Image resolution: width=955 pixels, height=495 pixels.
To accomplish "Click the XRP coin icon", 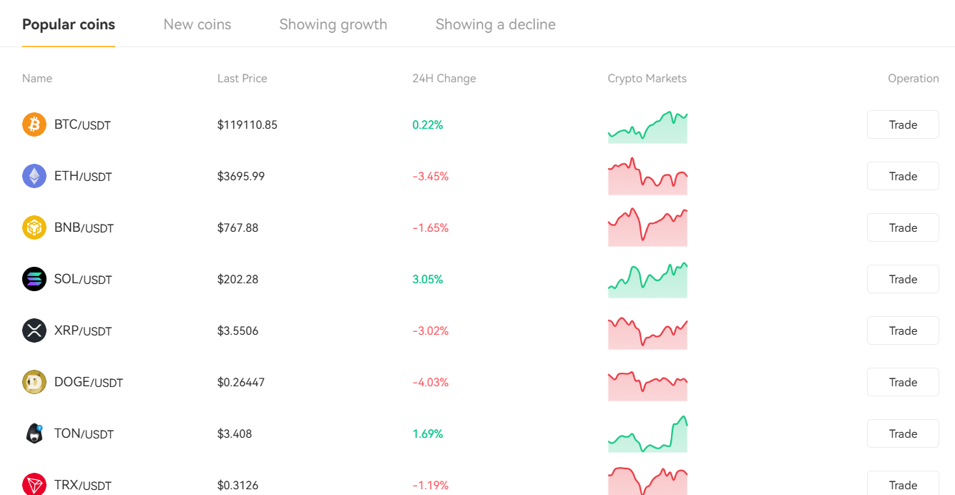I will click(x=34, y=330).
